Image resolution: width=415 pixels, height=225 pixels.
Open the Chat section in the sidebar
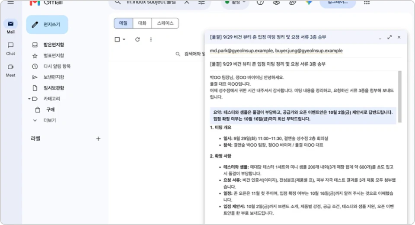[10, 49]
